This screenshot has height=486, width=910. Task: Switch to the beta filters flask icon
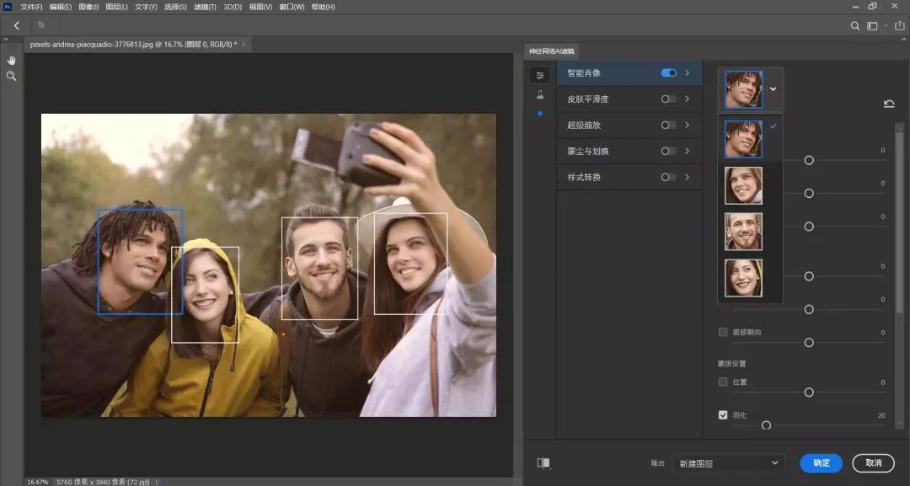tap(540, 94)
